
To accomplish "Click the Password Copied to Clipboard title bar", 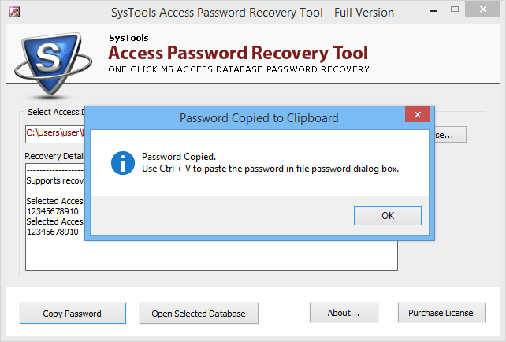I will click(245, 117).
